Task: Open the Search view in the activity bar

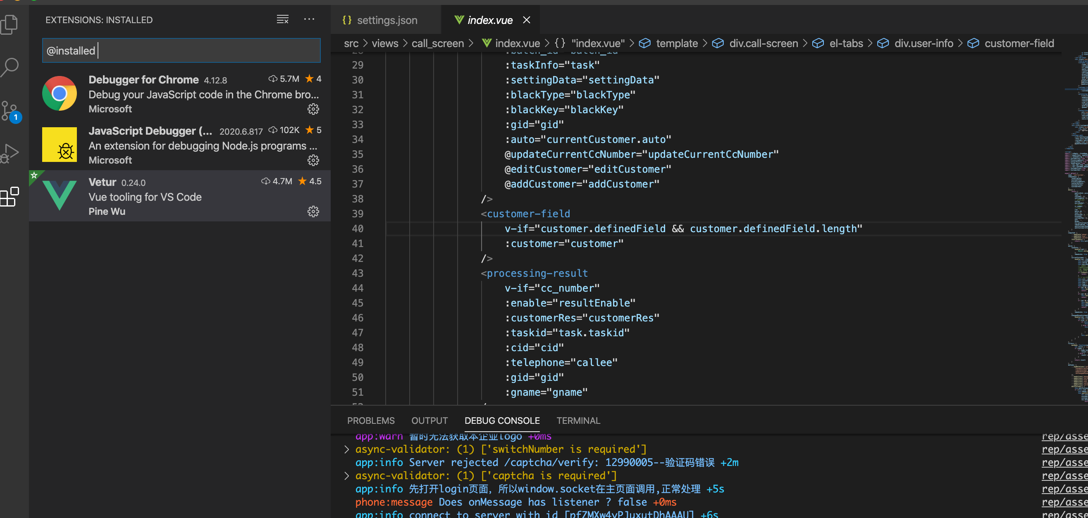Action: tap(10, 67)
